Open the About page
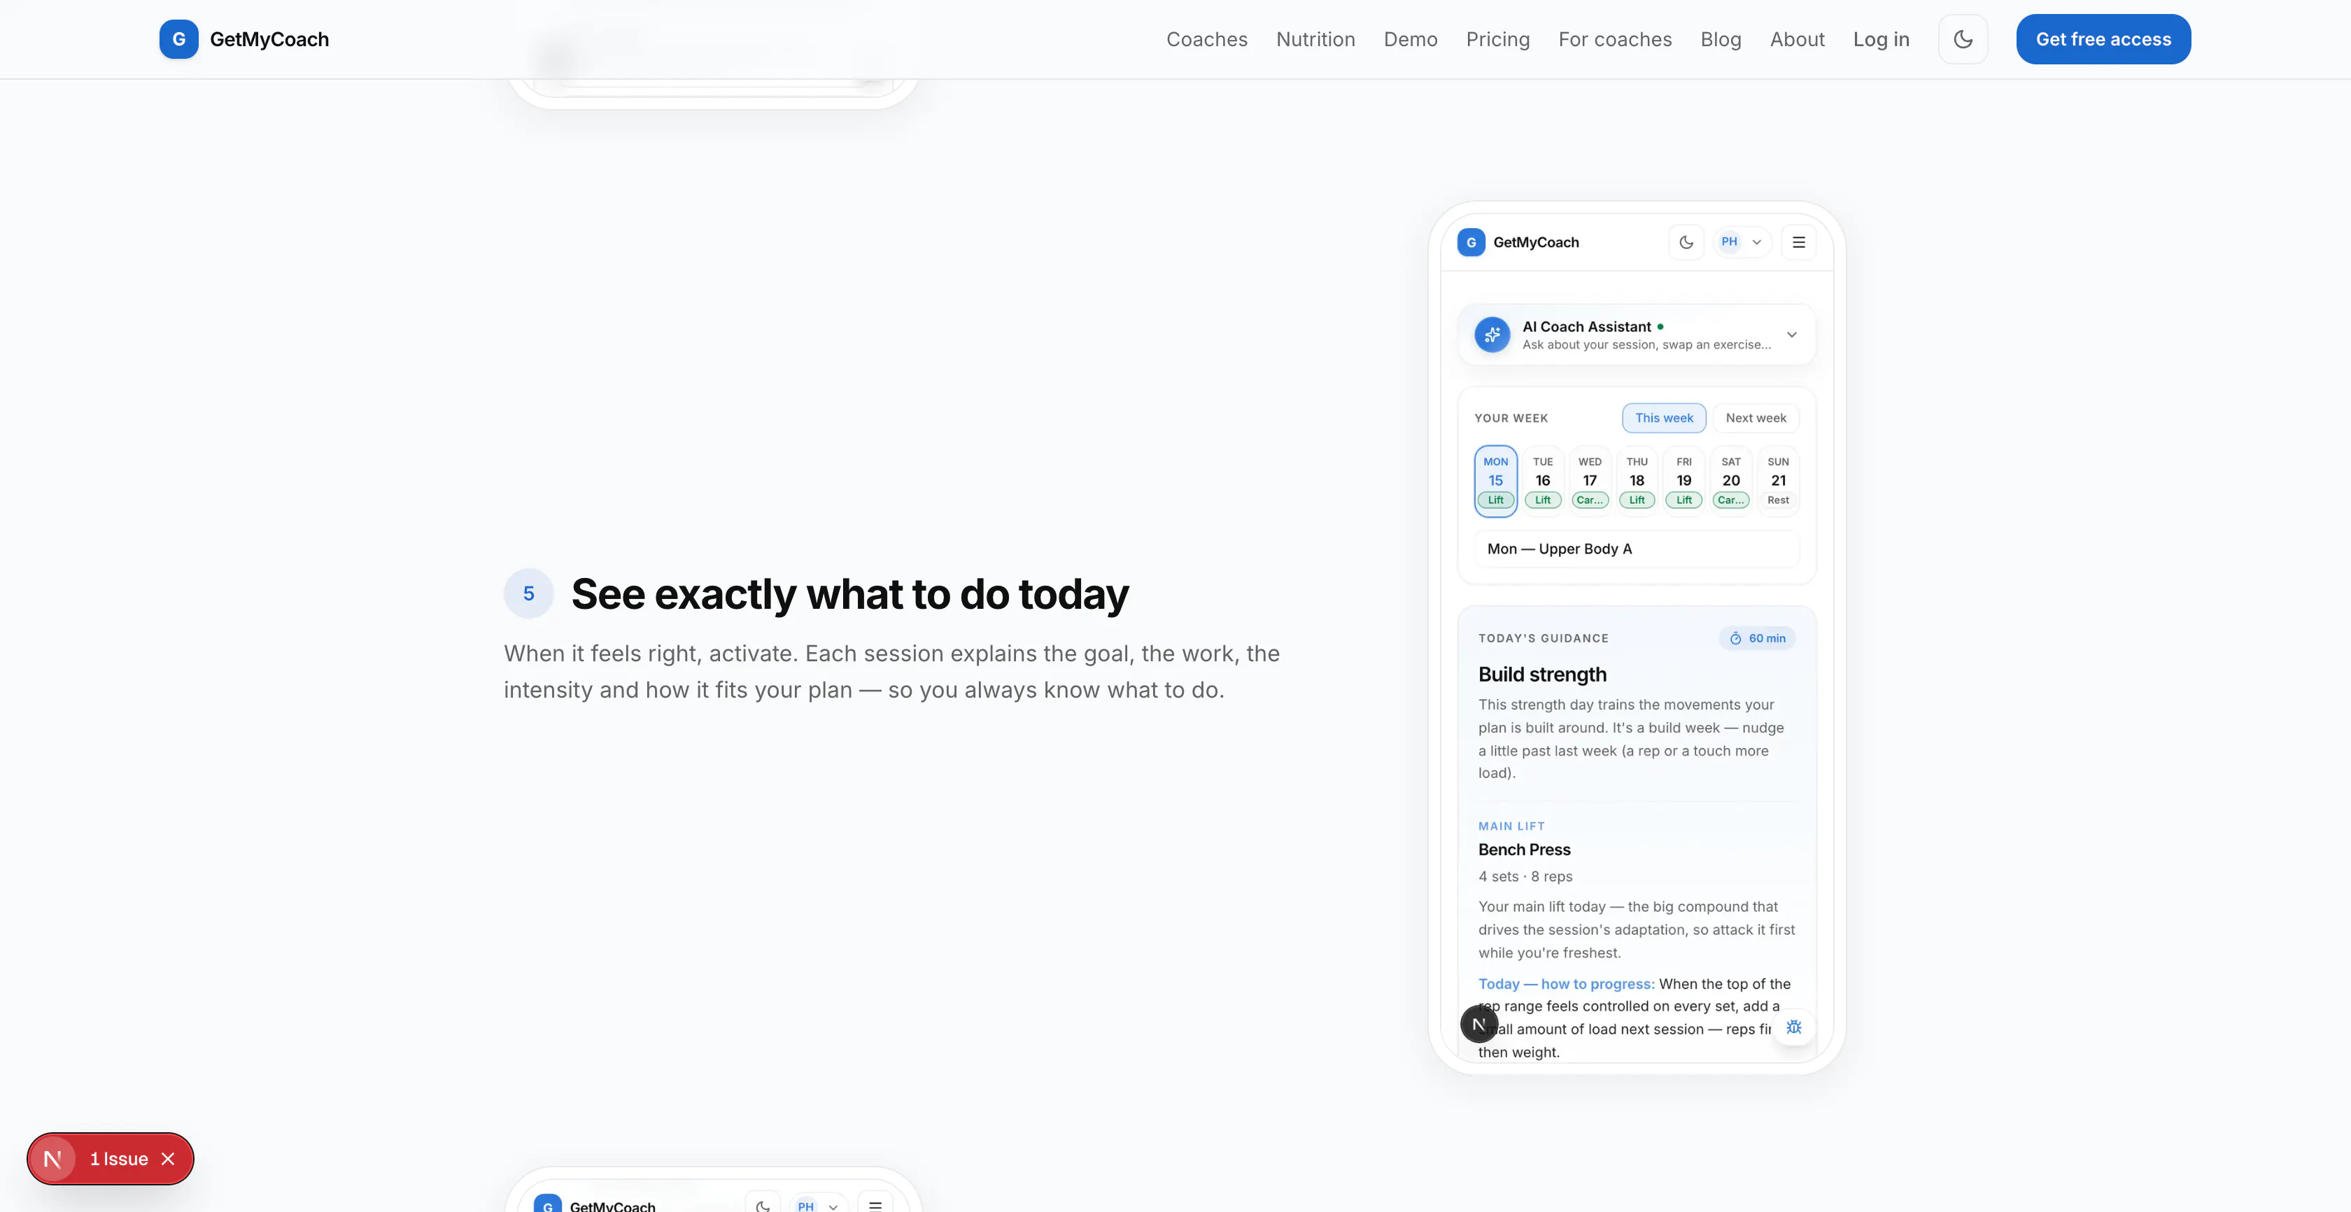Image resolution: width=2351 pixels, height=1212 pixels. (1797, 39)
